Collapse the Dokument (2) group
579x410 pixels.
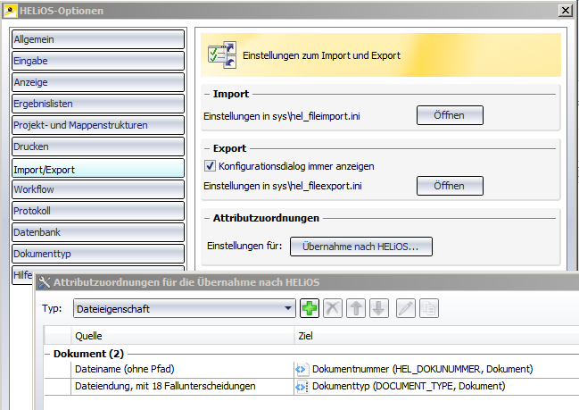pos(47,355)
